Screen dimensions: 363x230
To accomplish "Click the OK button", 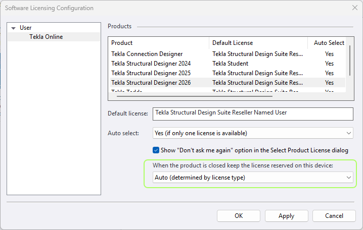I will 239,216.
